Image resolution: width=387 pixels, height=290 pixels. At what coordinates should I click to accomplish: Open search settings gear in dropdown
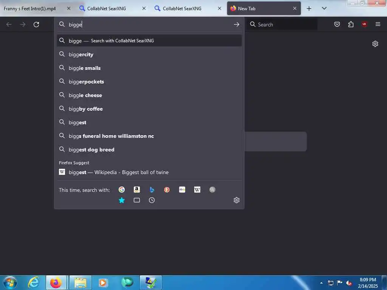pos(237,200)
